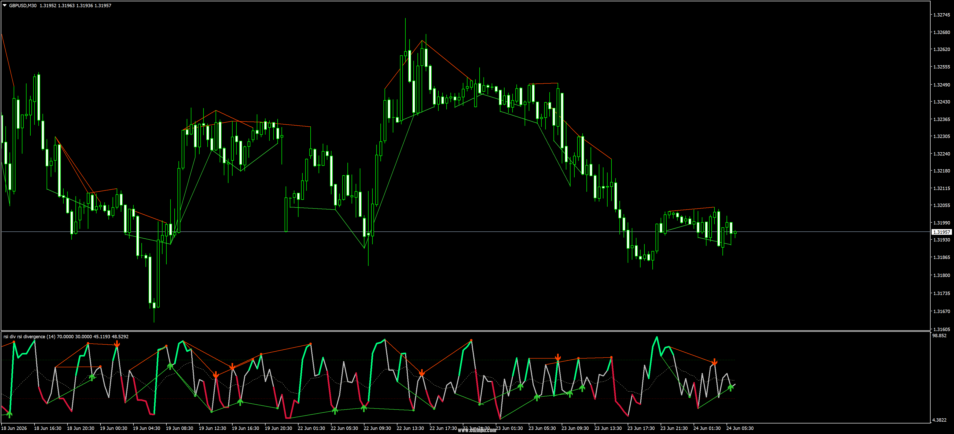954x434 pixels.
Task: Click the 1.31735 price axis label
Action: (x=941, y=293)
